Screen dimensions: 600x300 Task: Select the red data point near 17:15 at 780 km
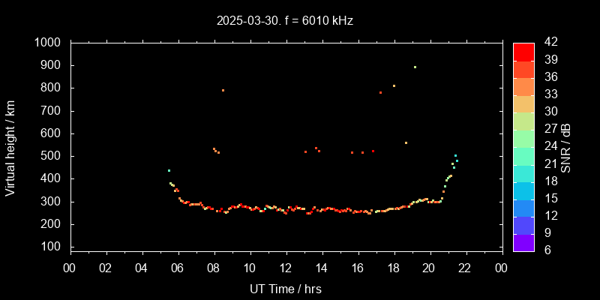380,92
